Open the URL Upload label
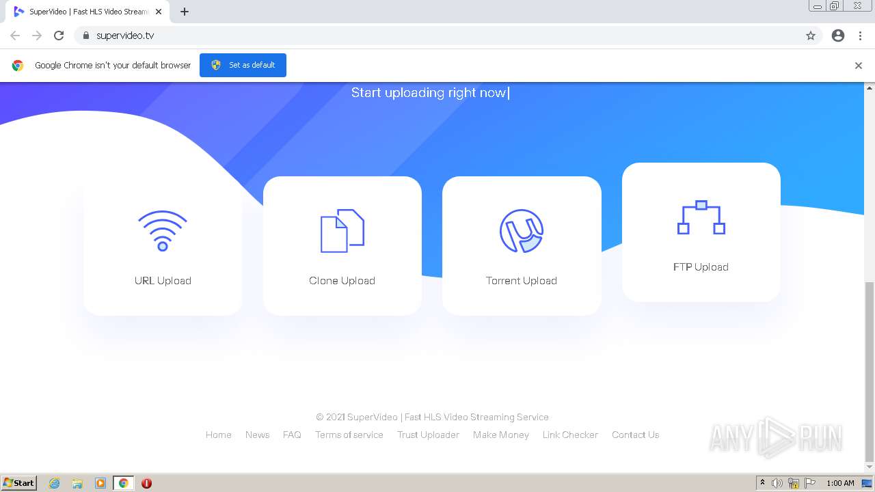This screenshot has width=875, height=492. (x=163, y=281)
